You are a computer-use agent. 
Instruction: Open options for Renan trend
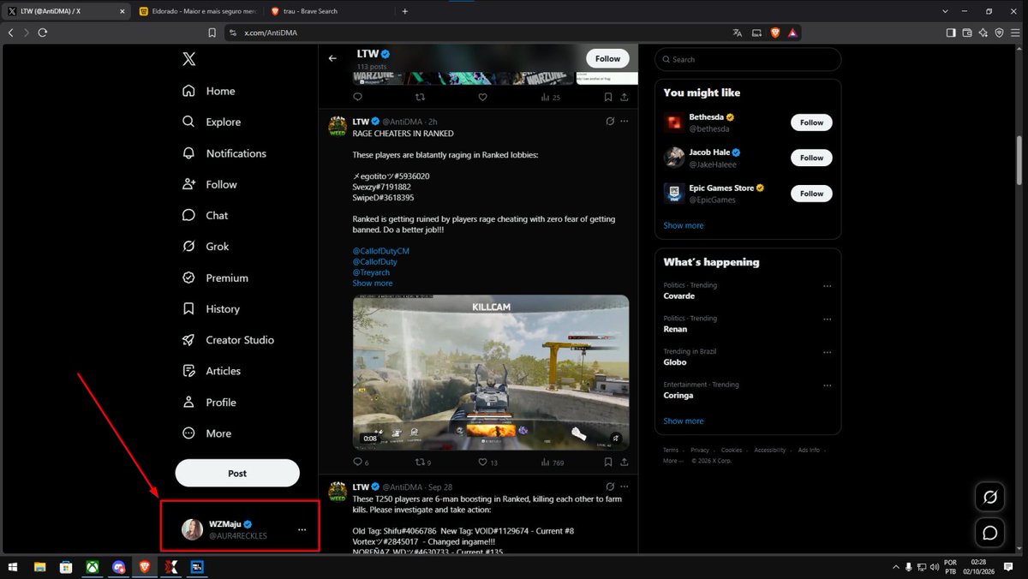[827, 319]
